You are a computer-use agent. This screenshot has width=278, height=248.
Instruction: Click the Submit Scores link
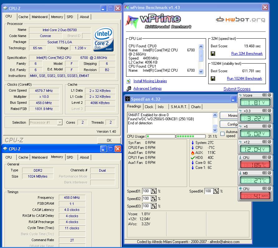click(237, 89)
